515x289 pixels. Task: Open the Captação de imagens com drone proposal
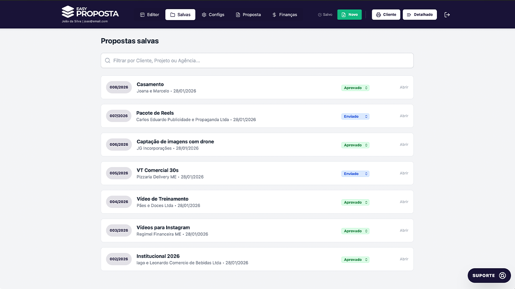point(404,144)
